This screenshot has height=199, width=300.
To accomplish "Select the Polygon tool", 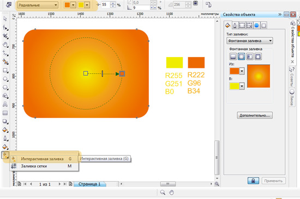I will pos(5,88).
